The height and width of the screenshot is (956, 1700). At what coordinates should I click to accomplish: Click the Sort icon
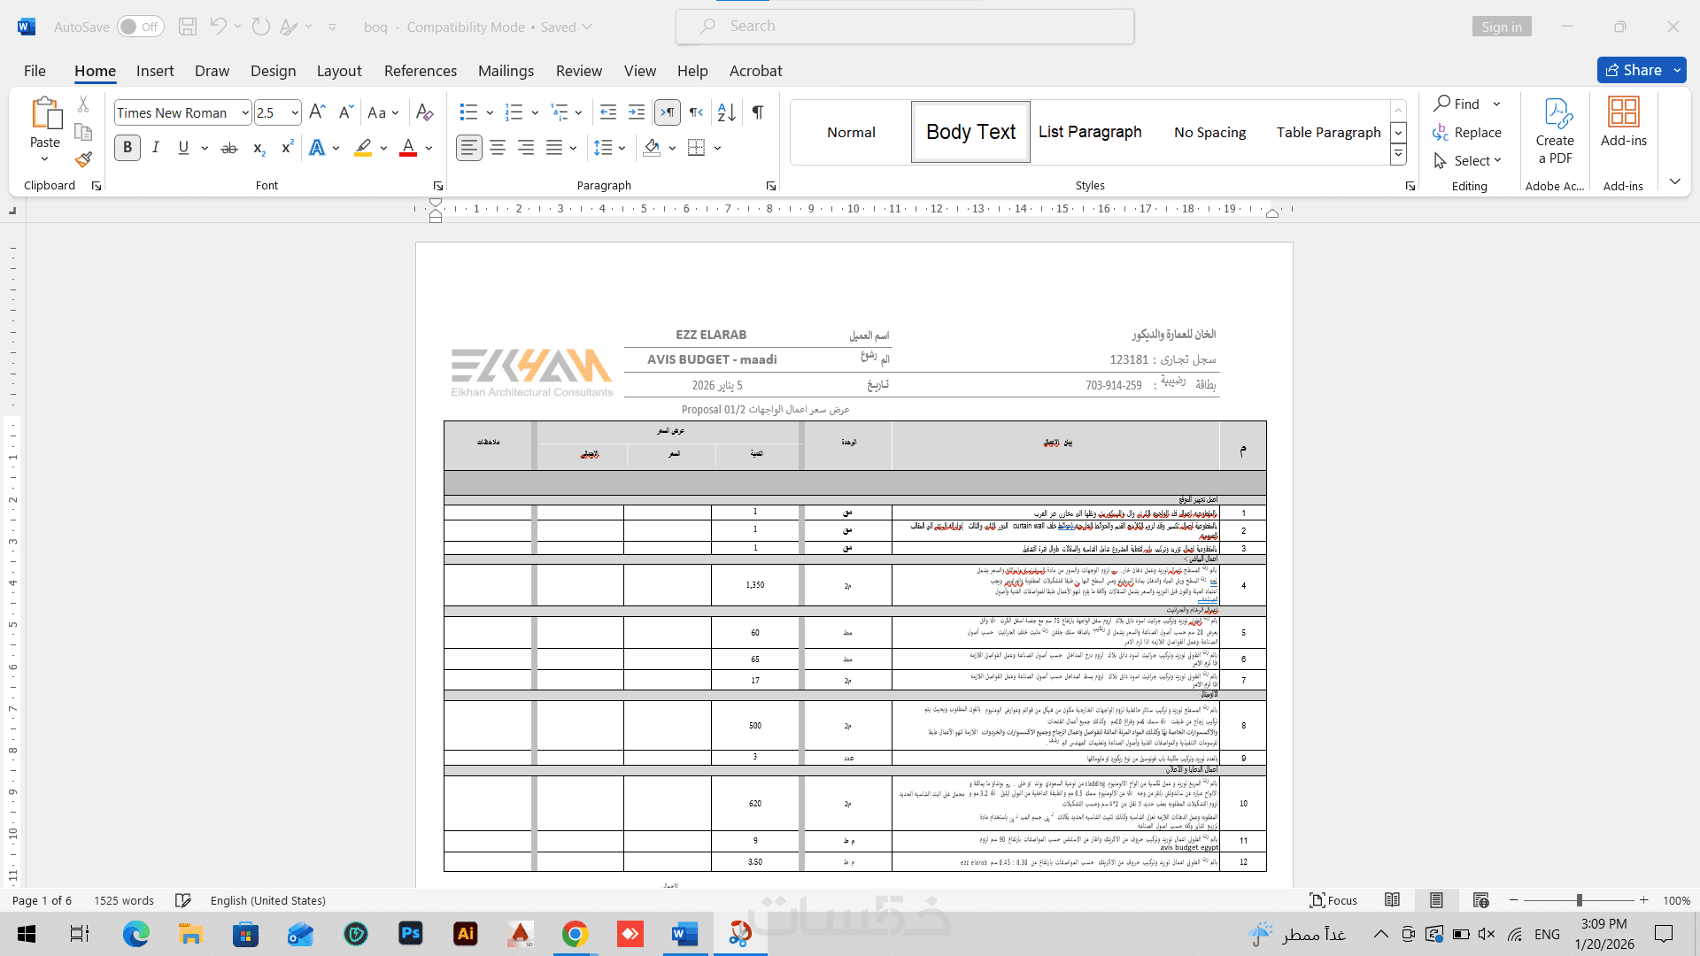[x=726, y=112]
